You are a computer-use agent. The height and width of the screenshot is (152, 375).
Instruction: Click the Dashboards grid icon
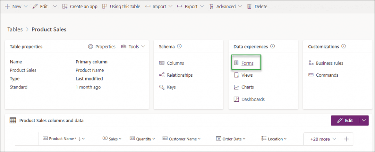[x=236, y=99]
